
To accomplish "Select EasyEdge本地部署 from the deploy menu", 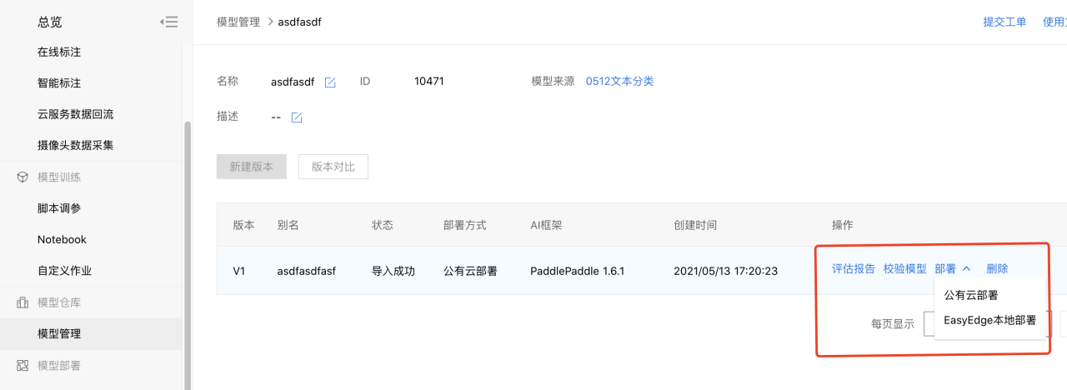I will coord(989,320).
